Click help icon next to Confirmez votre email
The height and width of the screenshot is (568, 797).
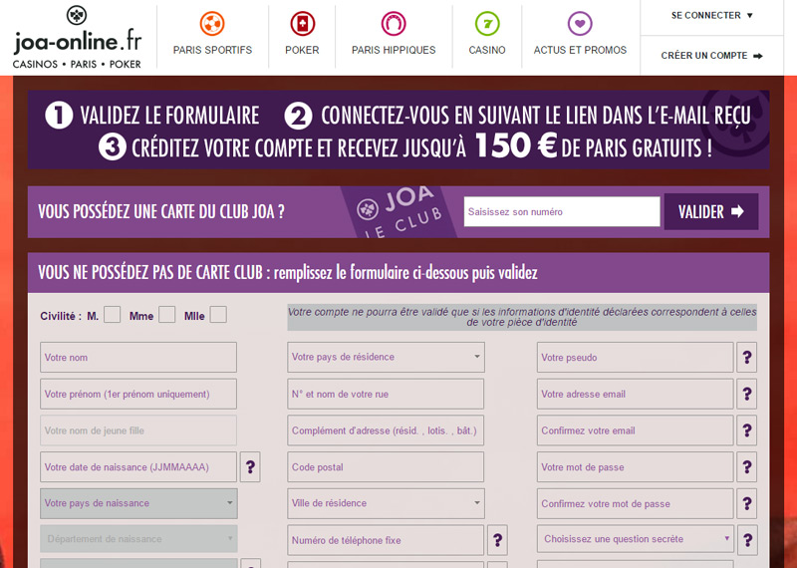click(746, 430)
